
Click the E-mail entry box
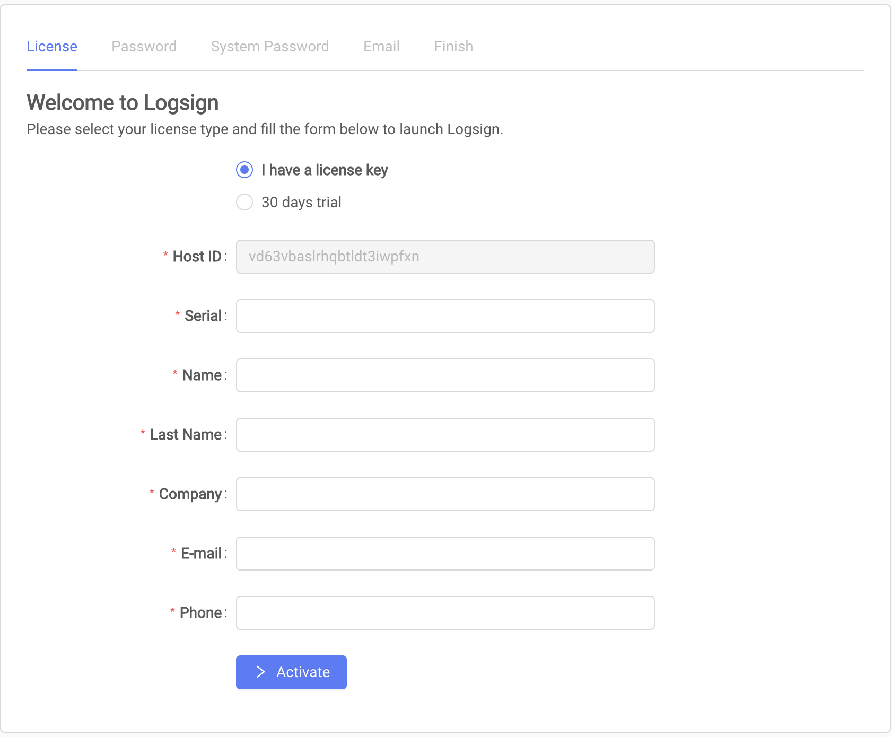[444, 553]
